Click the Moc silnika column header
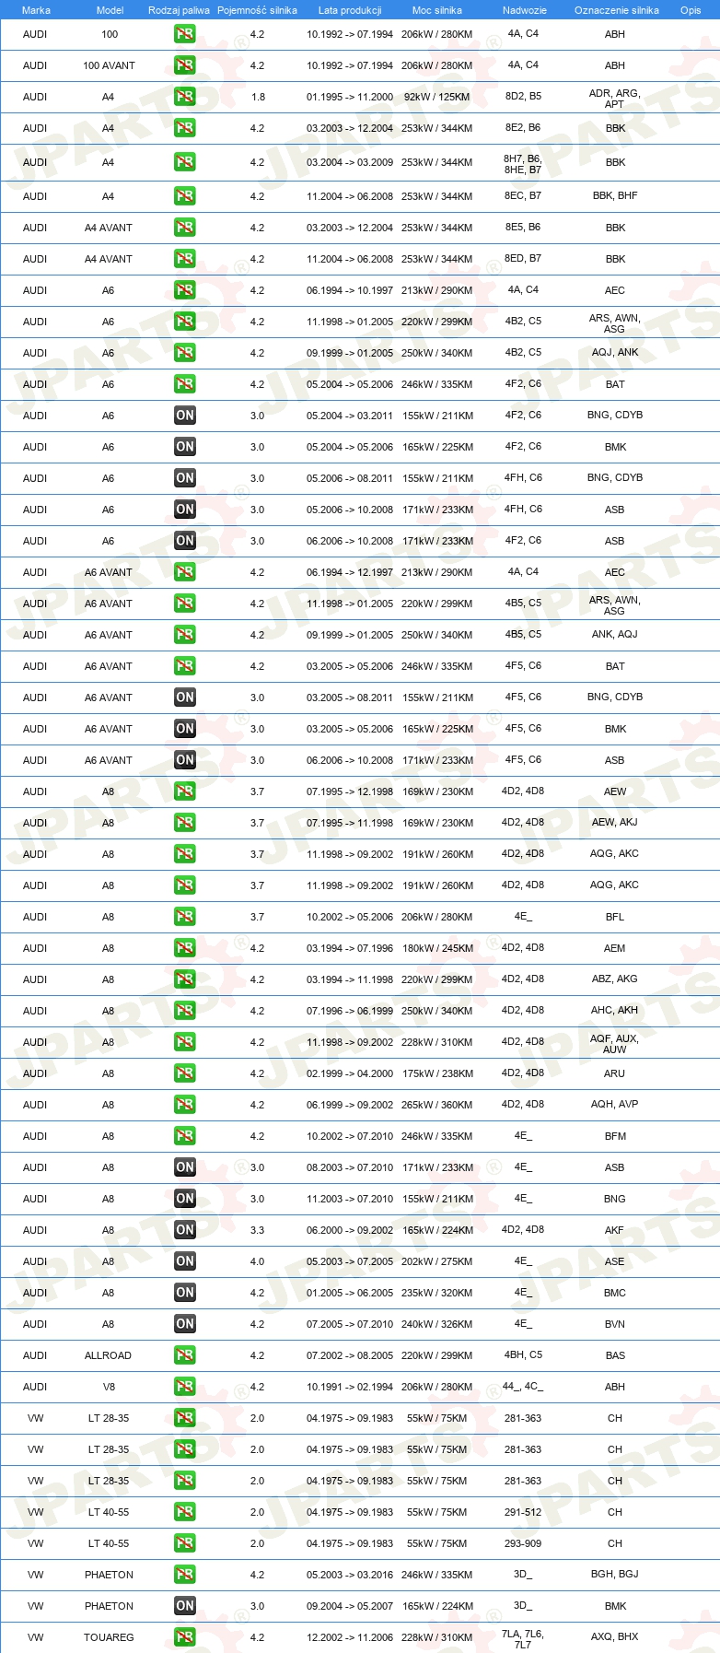Viewport: 720px width, 1653px height. (437, 10)
